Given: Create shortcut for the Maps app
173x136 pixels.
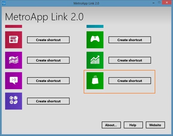Looking at the screenshot, I should point(48,60).
